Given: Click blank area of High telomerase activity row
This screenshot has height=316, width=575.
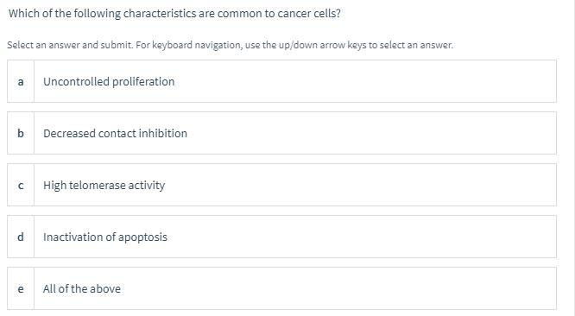Looking at the screenshot, I should (359, 185).
